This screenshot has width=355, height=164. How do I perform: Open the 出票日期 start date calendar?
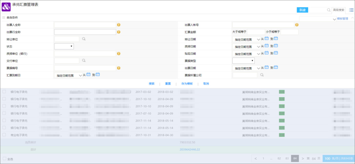click(x=266, y=67)
